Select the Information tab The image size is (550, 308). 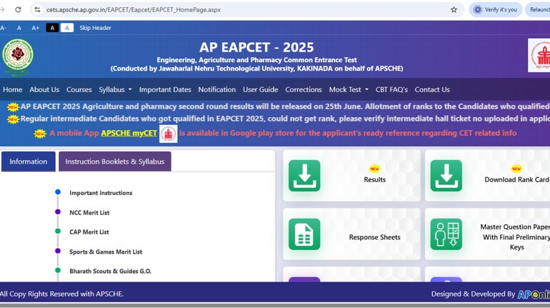29,162
